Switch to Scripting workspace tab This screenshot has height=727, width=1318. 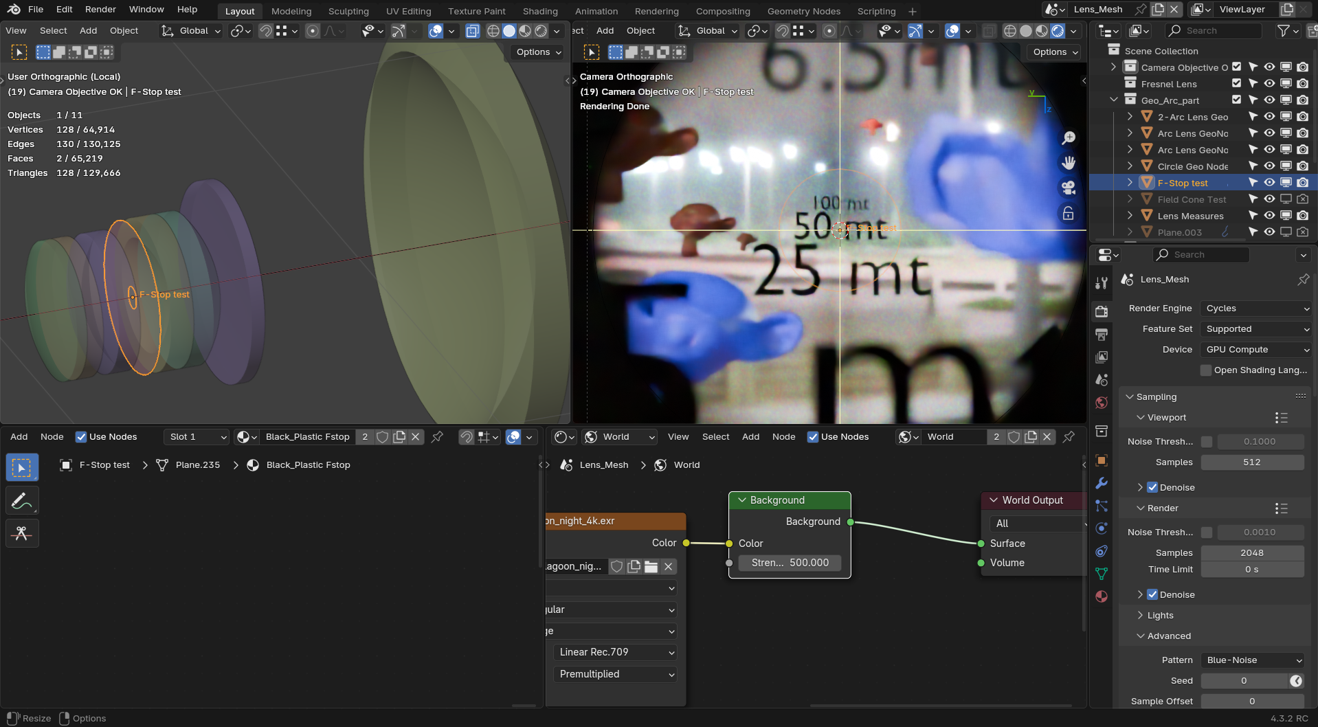tap(876, 11)
